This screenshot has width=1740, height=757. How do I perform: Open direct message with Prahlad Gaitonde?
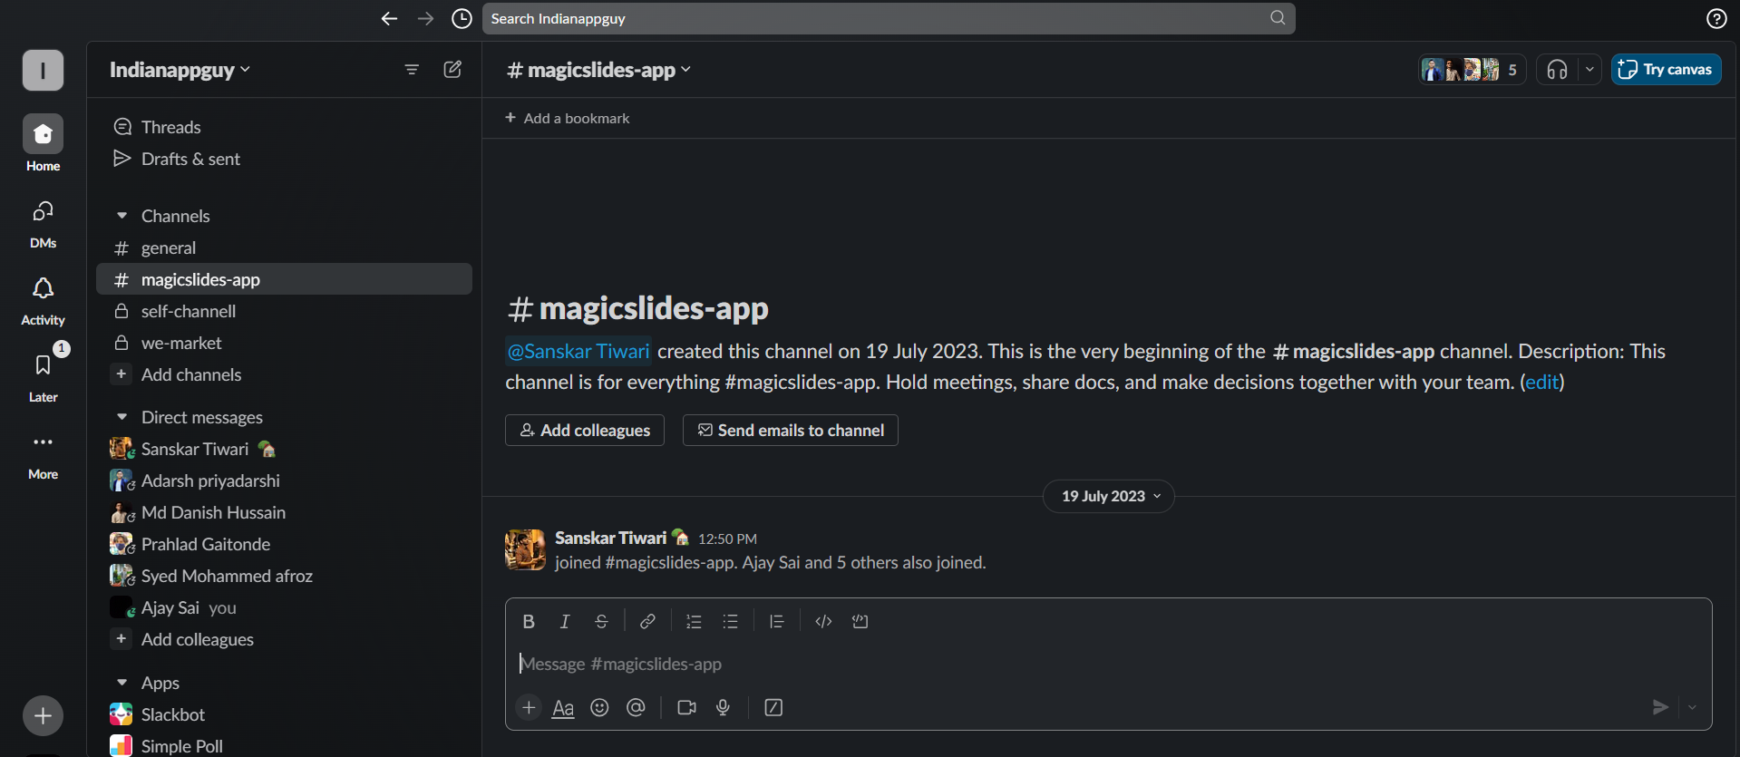pos(284,544)
